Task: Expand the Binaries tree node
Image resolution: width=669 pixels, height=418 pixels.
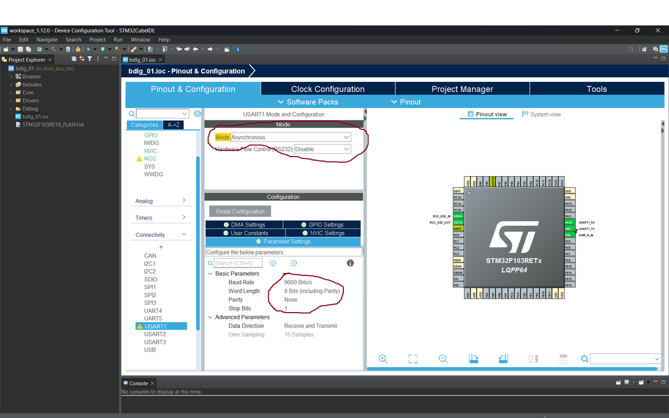Action: (x=11, y=76)
